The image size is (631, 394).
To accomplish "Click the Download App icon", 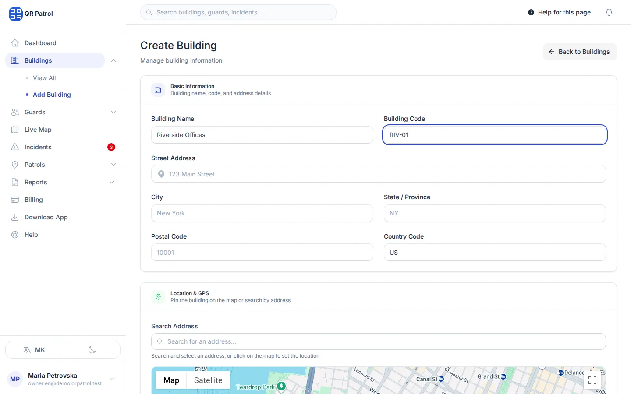I will coord(15,217).
